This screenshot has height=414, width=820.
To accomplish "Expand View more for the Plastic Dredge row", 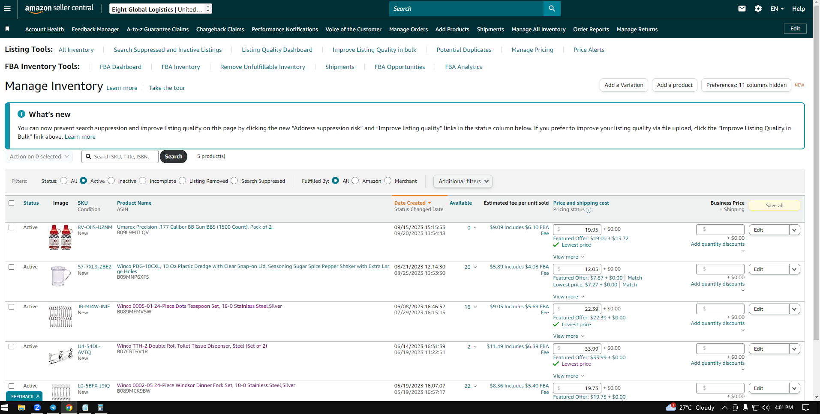I will [568, 297].
